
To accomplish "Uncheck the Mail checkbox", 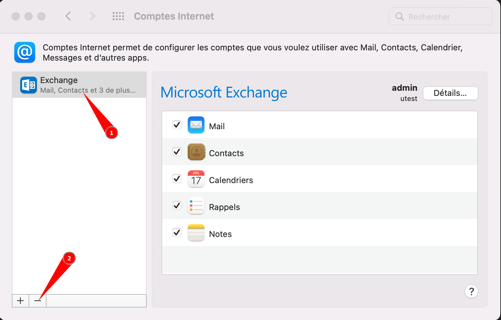I will (177, 125).
